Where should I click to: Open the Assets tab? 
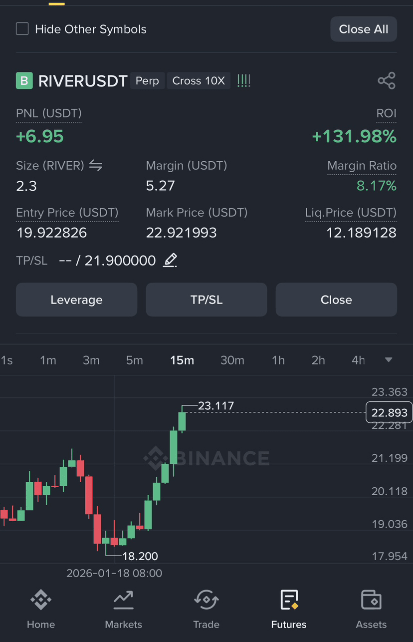(x=371, y=610)
